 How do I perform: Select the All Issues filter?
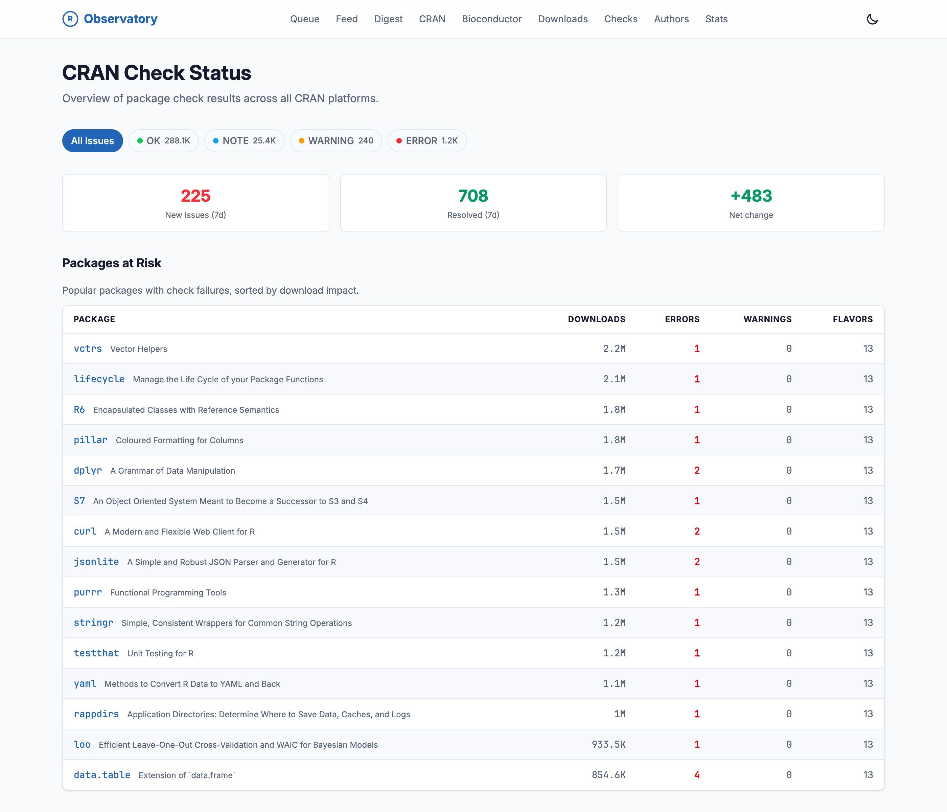92,141
